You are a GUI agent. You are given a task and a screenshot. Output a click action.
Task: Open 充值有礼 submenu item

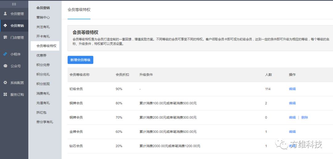point(43,103)
